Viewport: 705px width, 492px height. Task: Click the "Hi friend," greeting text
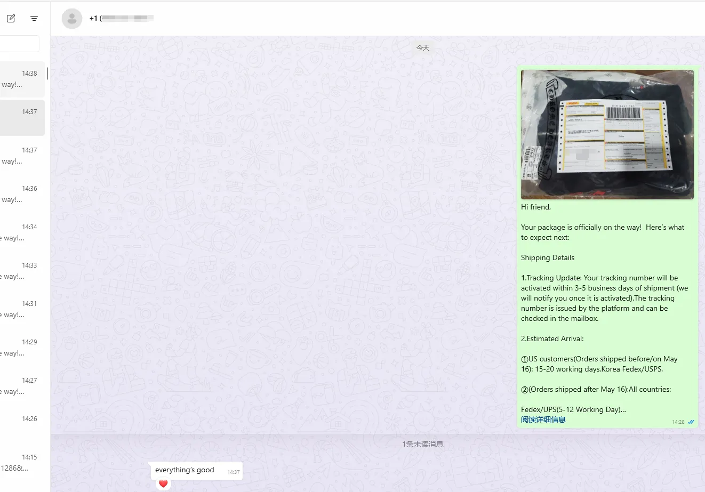pyautogui.click(x=536, y=207)
